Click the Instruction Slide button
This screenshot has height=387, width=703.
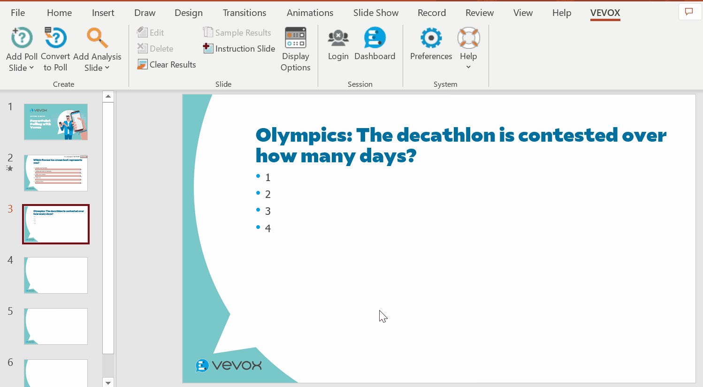(239, 49)
